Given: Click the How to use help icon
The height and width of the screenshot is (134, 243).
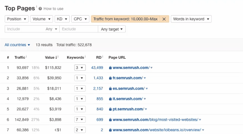Looking at the screenshot, I should (x=40, y=9).
